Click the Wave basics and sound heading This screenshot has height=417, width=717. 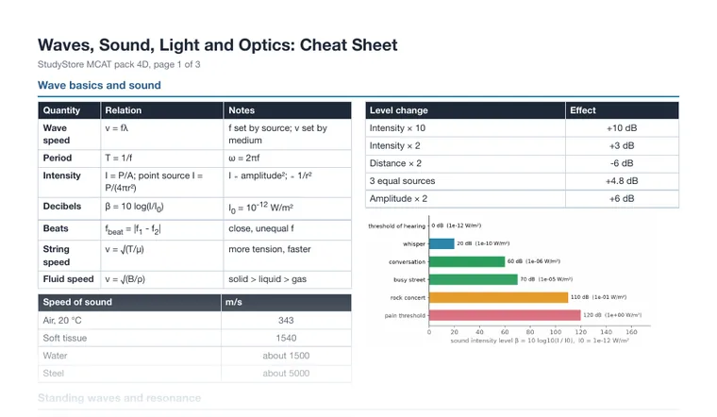[99, 85]
